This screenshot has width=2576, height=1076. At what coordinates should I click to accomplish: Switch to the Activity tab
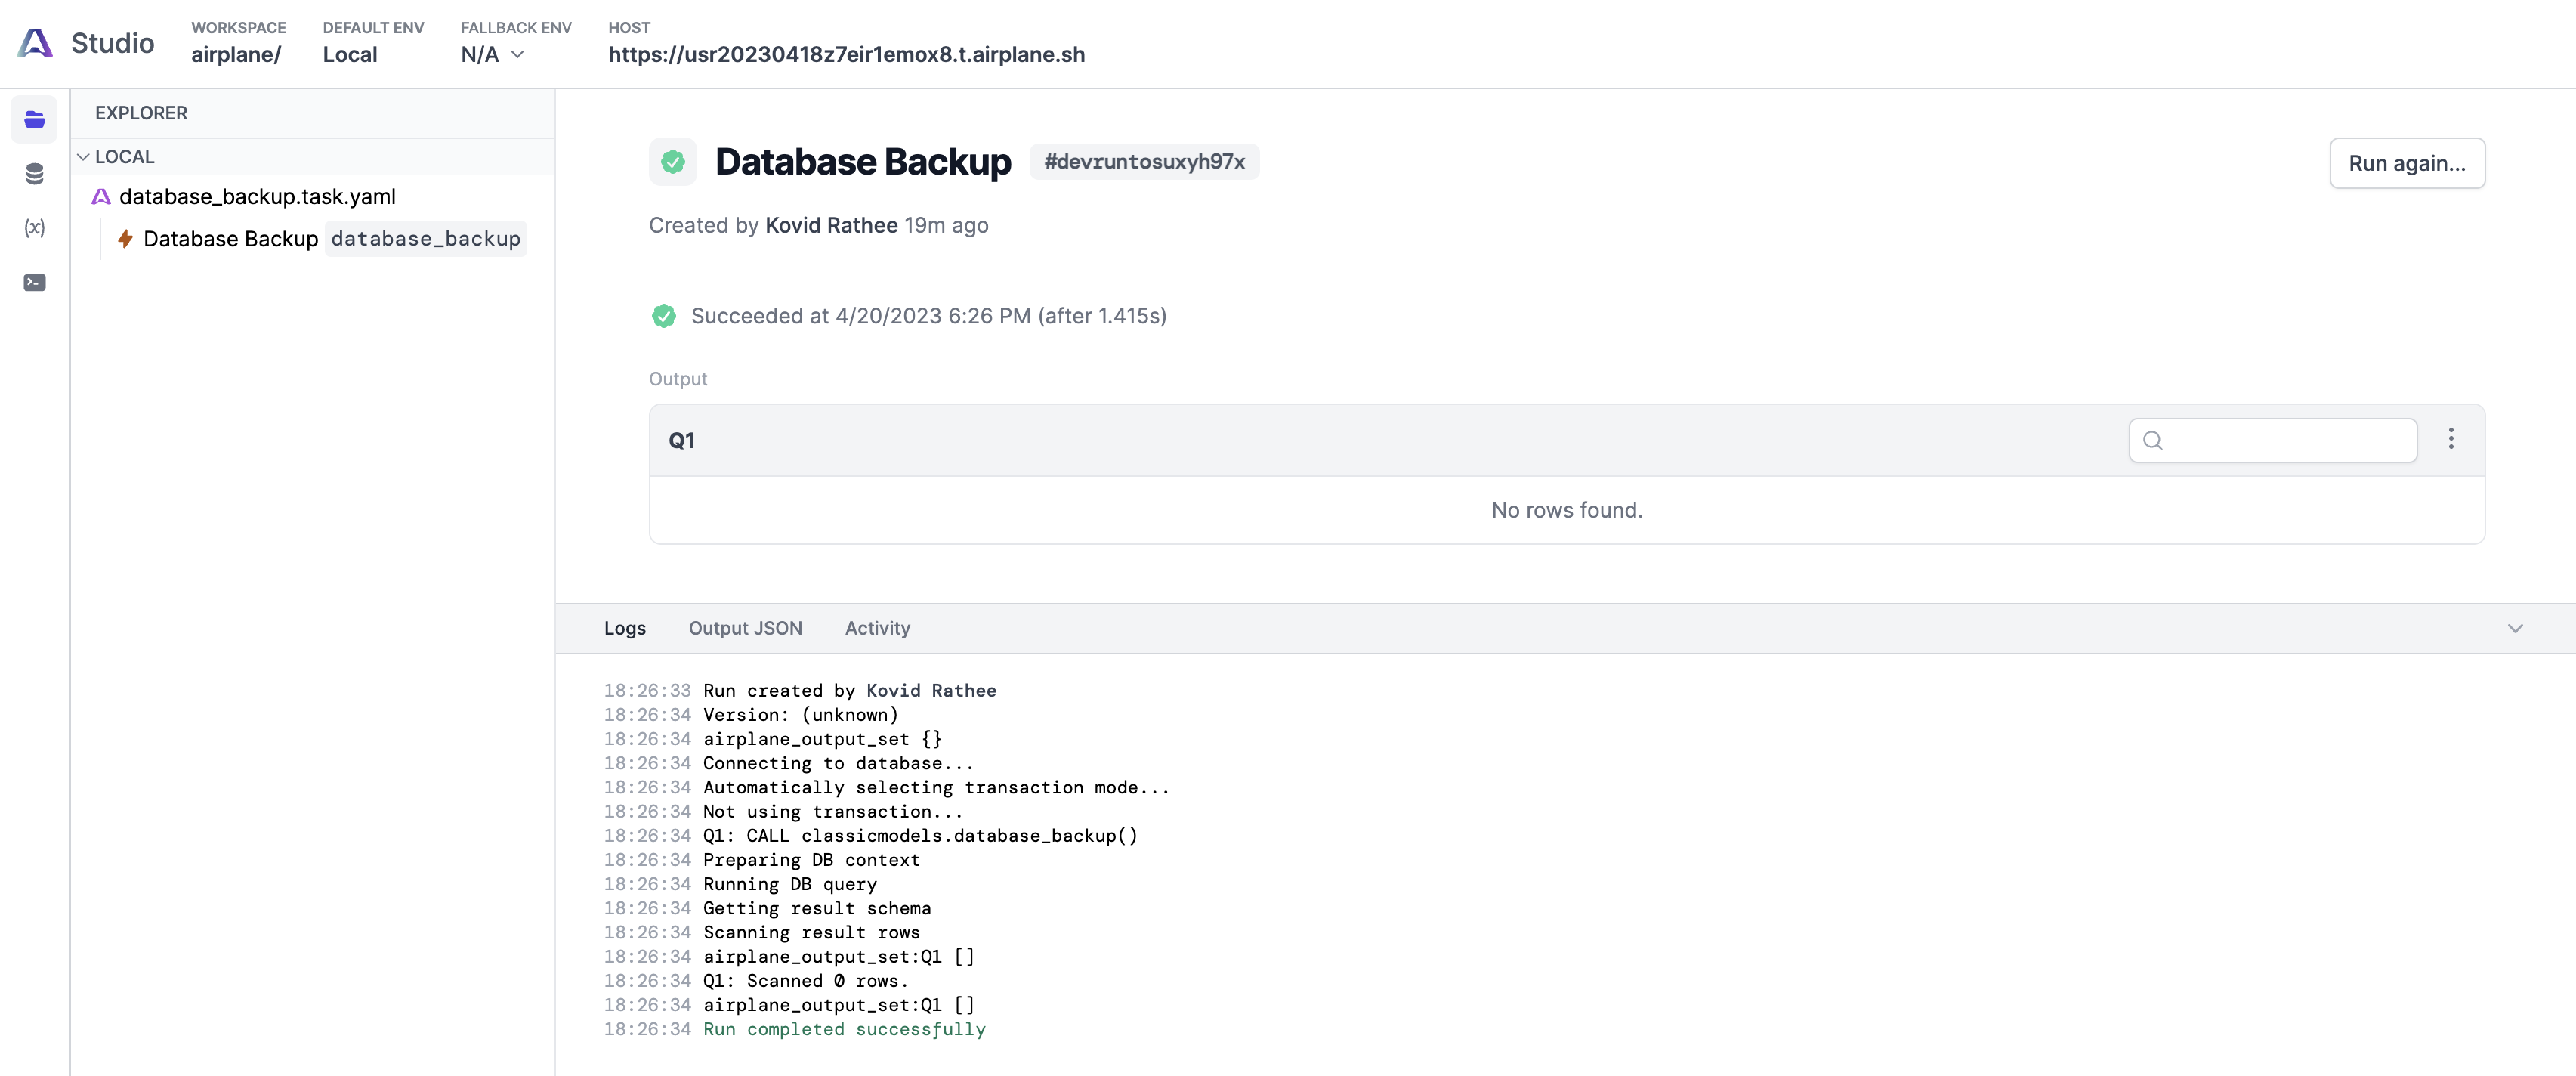pos(877,629)
